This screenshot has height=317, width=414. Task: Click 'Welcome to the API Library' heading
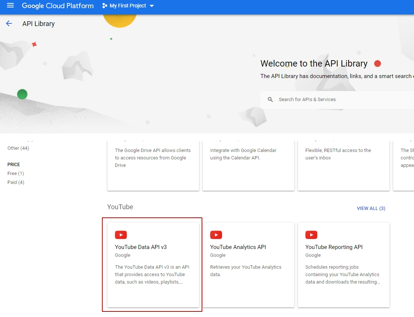click(314, 64)
